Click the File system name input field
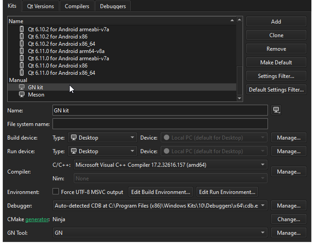 tap(160, 124)
